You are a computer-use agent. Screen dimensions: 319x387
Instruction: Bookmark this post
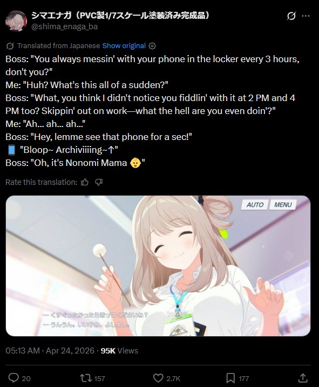pyautogui.click(x=230, y=378)
